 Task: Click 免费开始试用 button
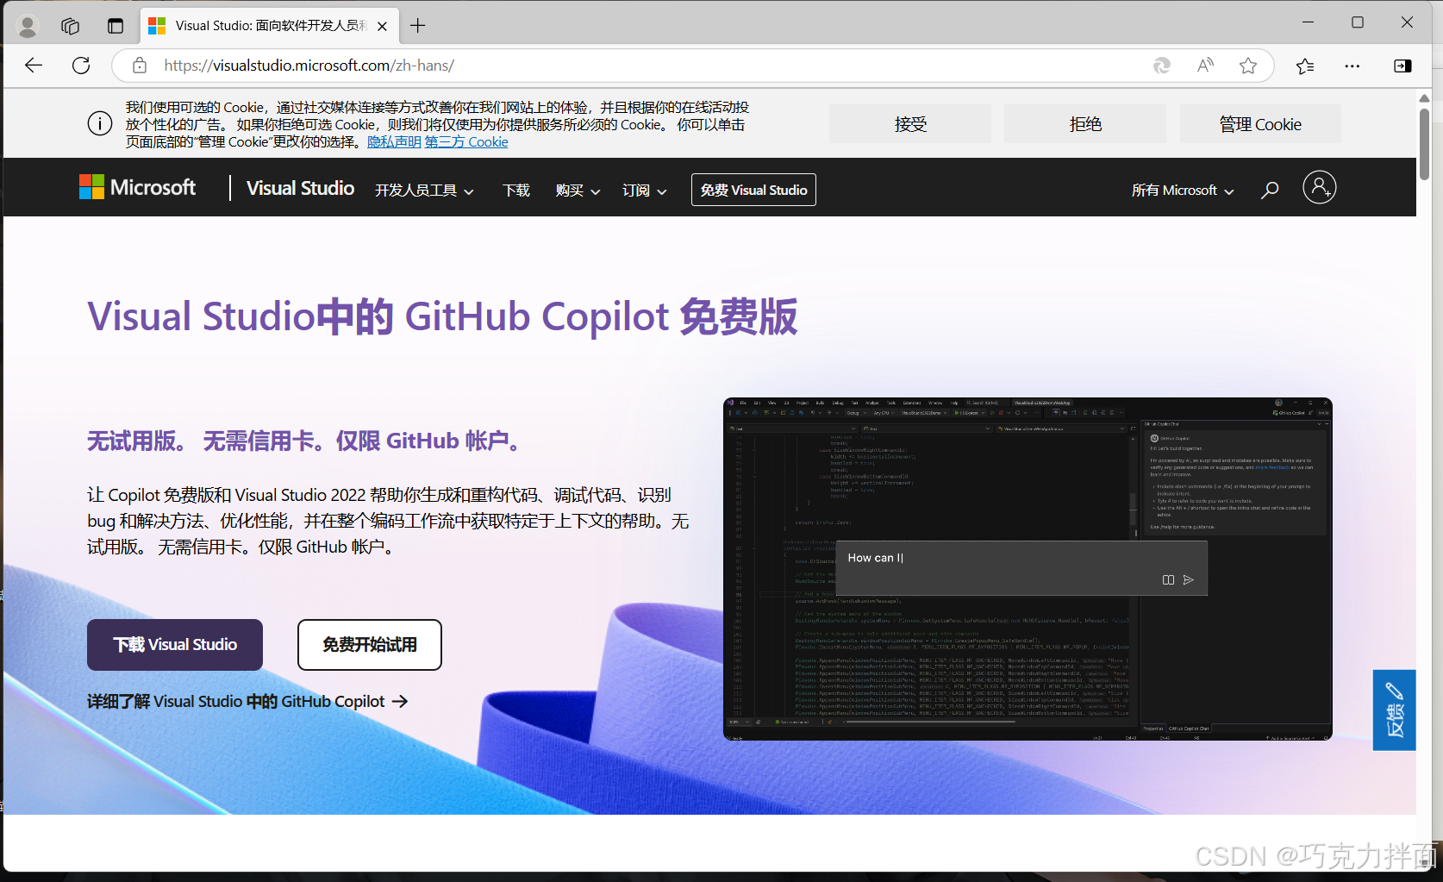tap(370, 645)
